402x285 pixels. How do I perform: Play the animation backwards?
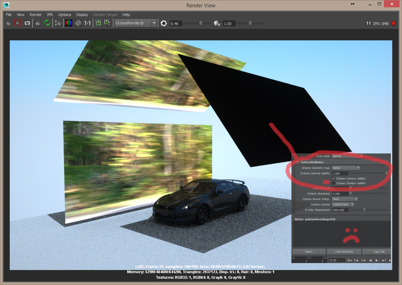(370, 260)
